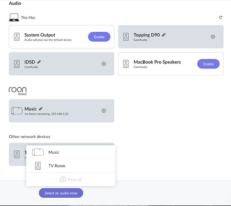Select Music zone in the popup list
The width and height of the screenshot is (231, 206).
[x=71, y=152]
